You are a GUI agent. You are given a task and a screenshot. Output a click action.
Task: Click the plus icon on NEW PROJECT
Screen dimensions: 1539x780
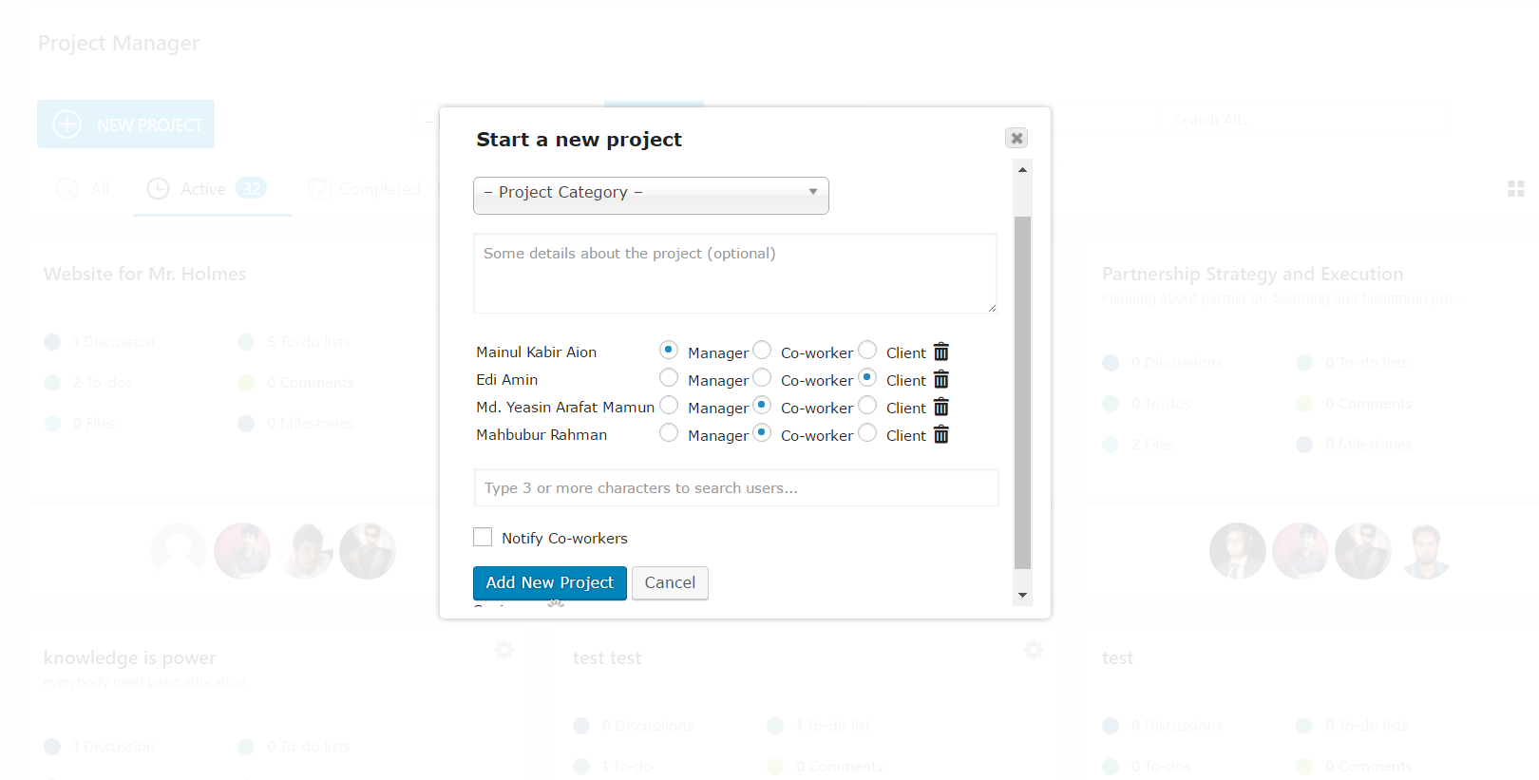coord(66,124)
